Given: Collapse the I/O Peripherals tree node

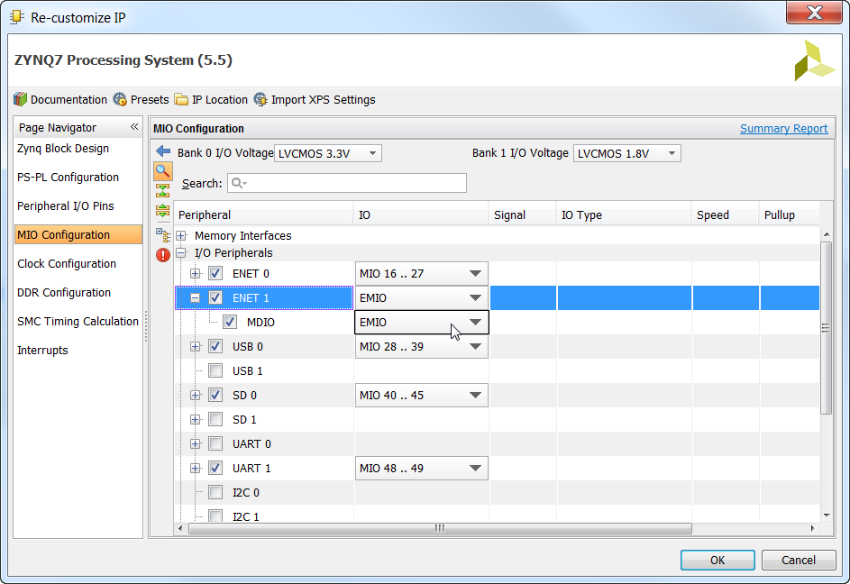Looking at the screenshot, I should pos(181,253).
